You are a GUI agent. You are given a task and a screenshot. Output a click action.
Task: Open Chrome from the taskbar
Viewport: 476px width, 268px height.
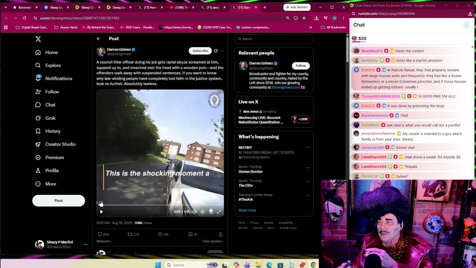point(313,265)
